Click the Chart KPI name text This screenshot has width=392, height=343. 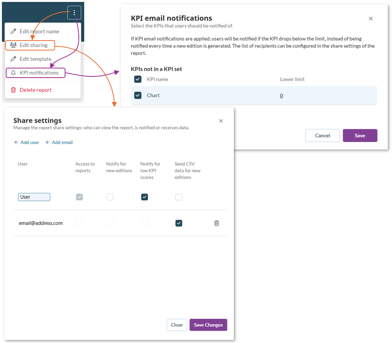click(153, 95)
